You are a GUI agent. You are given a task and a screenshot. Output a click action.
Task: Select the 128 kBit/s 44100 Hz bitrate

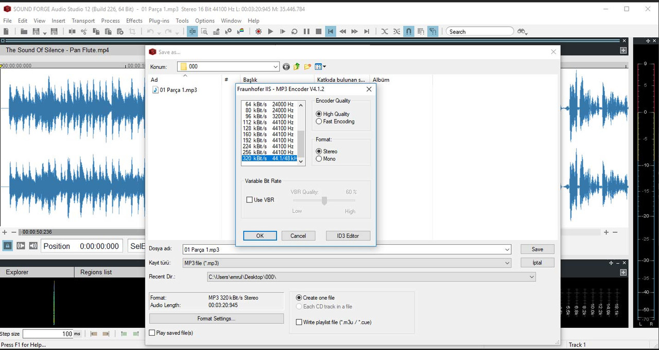pyautogui.click(x=269, y=128)
